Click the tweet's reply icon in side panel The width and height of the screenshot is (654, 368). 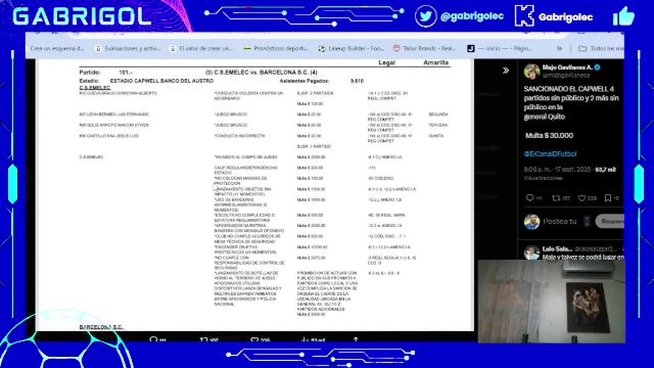point(530,198)
